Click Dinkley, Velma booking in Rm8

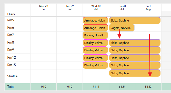pos(95,43)
